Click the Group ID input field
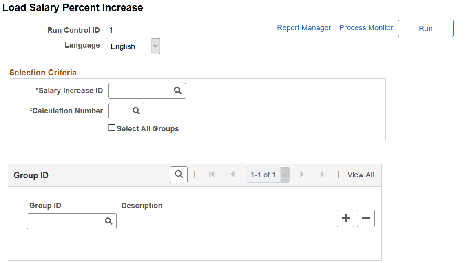The image size is (465, 263). pos(65,221)
